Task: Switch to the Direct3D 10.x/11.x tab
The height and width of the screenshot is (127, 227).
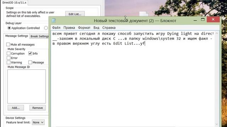Action: (14, 2)
